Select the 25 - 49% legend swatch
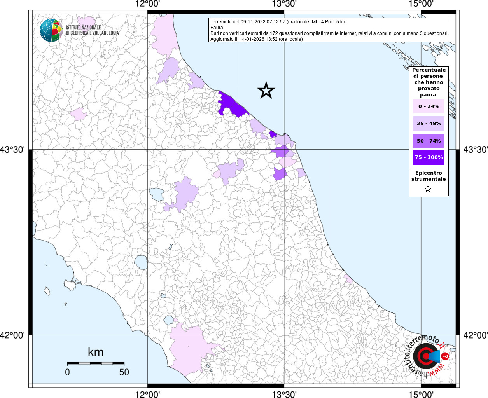The height and width of the screenshot is (398, 488). tap(429, 123)
